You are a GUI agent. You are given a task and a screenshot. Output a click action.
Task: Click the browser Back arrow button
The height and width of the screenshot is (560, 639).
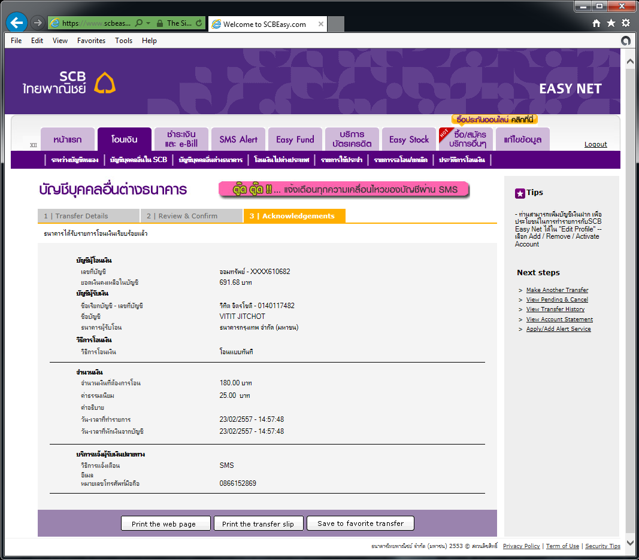click(17, 22)
